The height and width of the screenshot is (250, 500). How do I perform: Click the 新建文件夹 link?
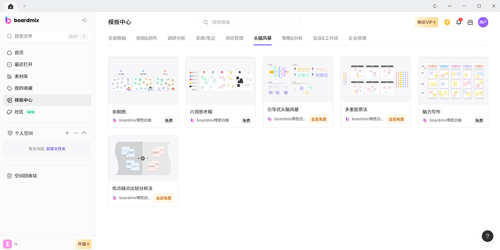56,149
